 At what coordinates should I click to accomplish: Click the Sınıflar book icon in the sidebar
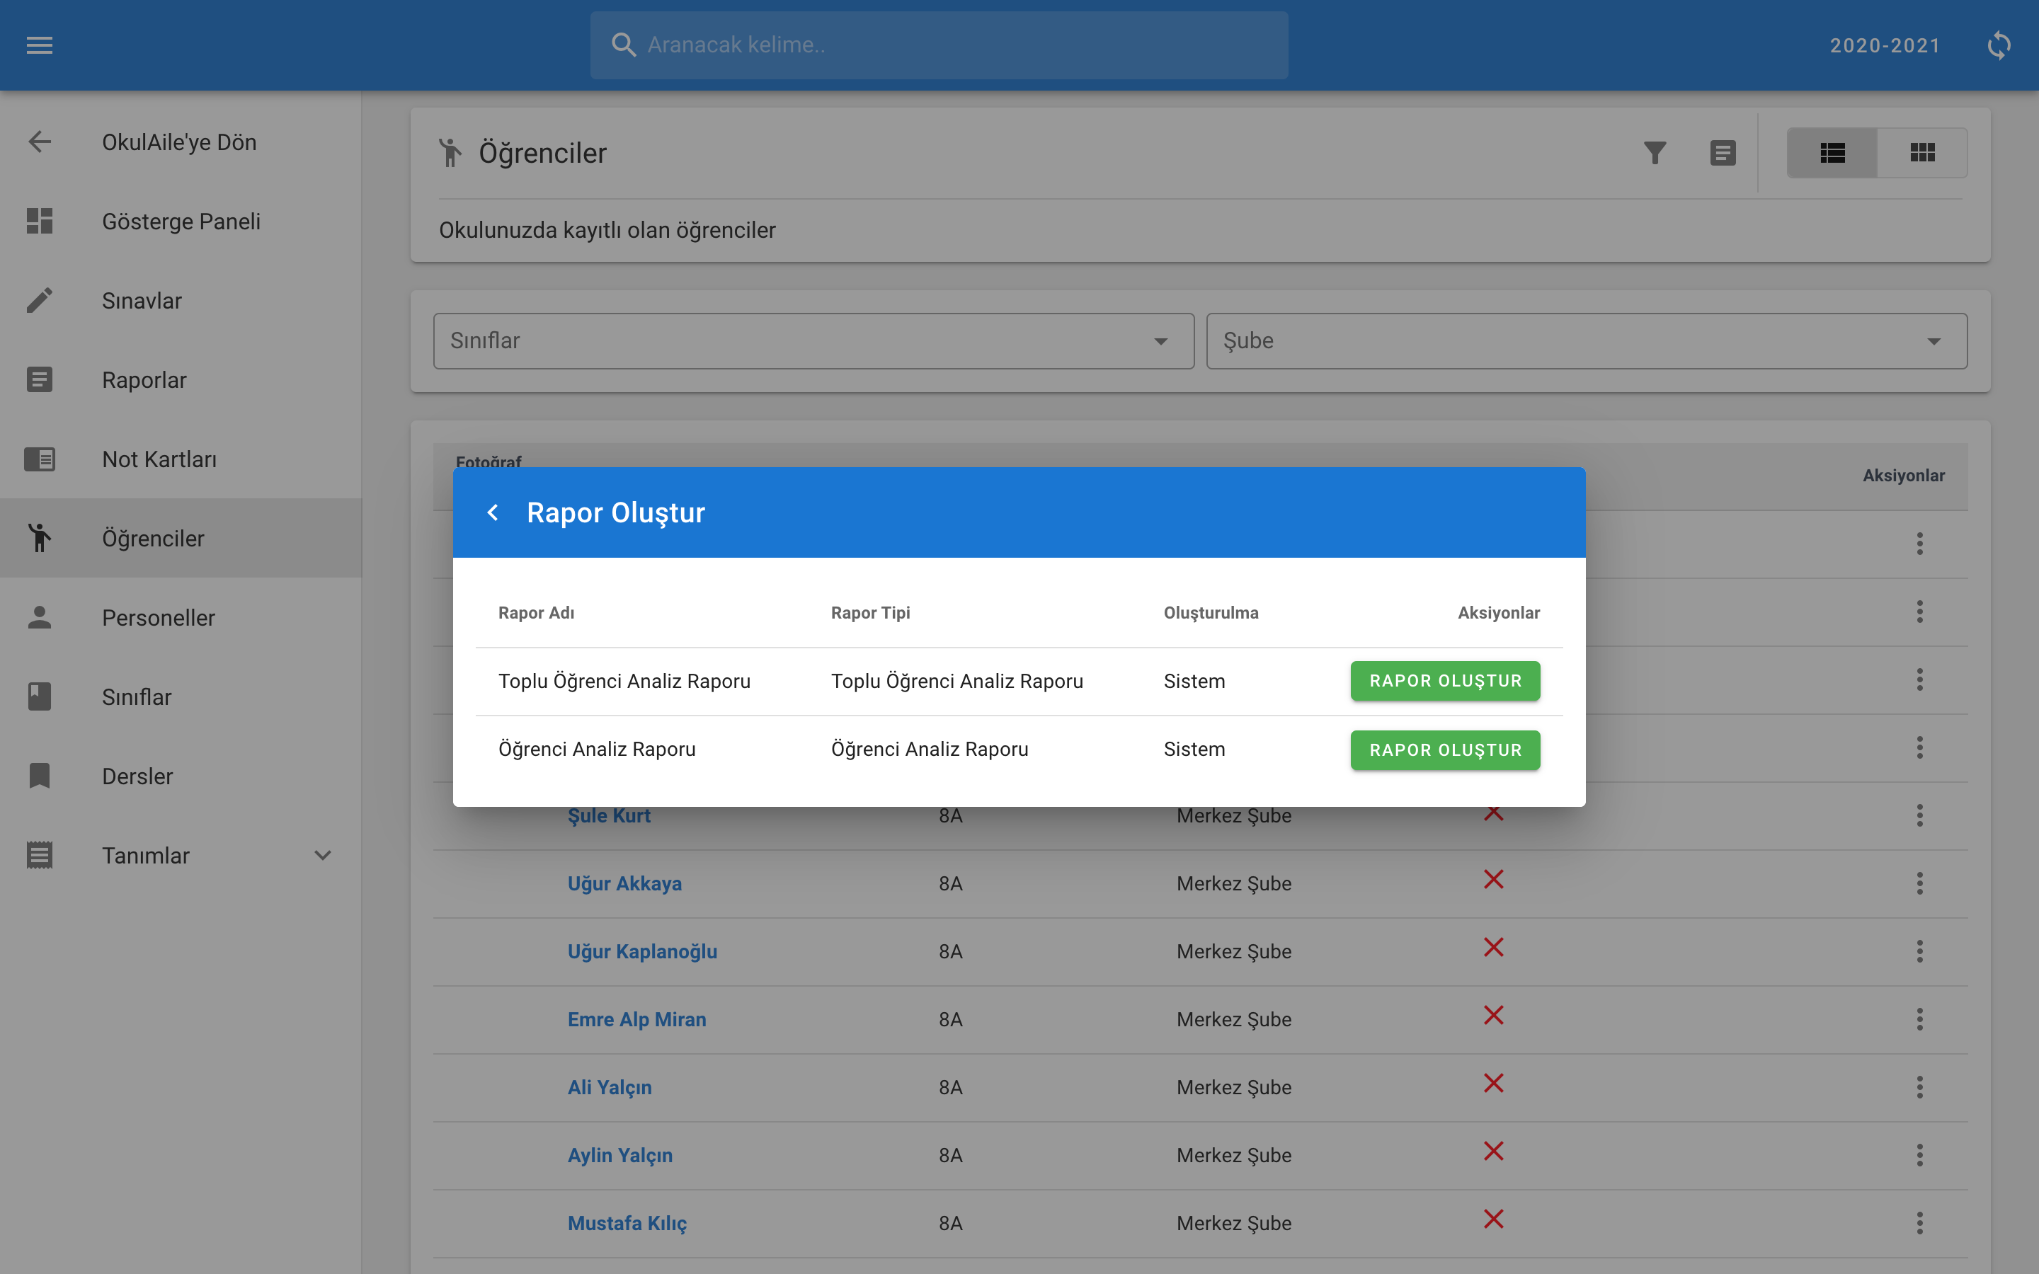click(40, 697)
